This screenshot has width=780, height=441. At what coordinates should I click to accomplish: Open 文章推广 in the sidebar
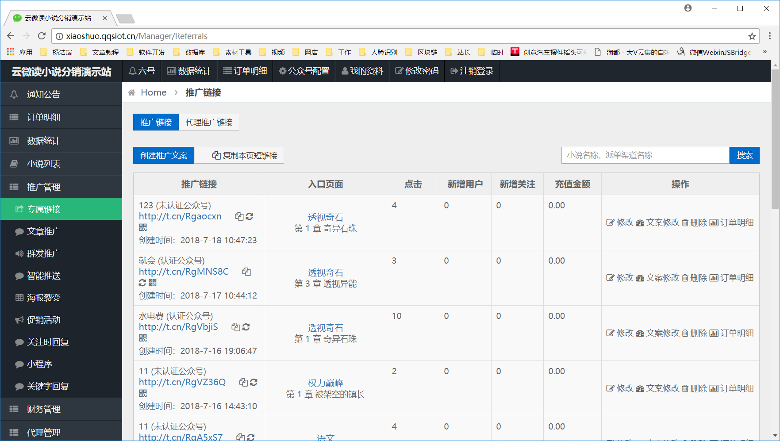coord(61,231)
